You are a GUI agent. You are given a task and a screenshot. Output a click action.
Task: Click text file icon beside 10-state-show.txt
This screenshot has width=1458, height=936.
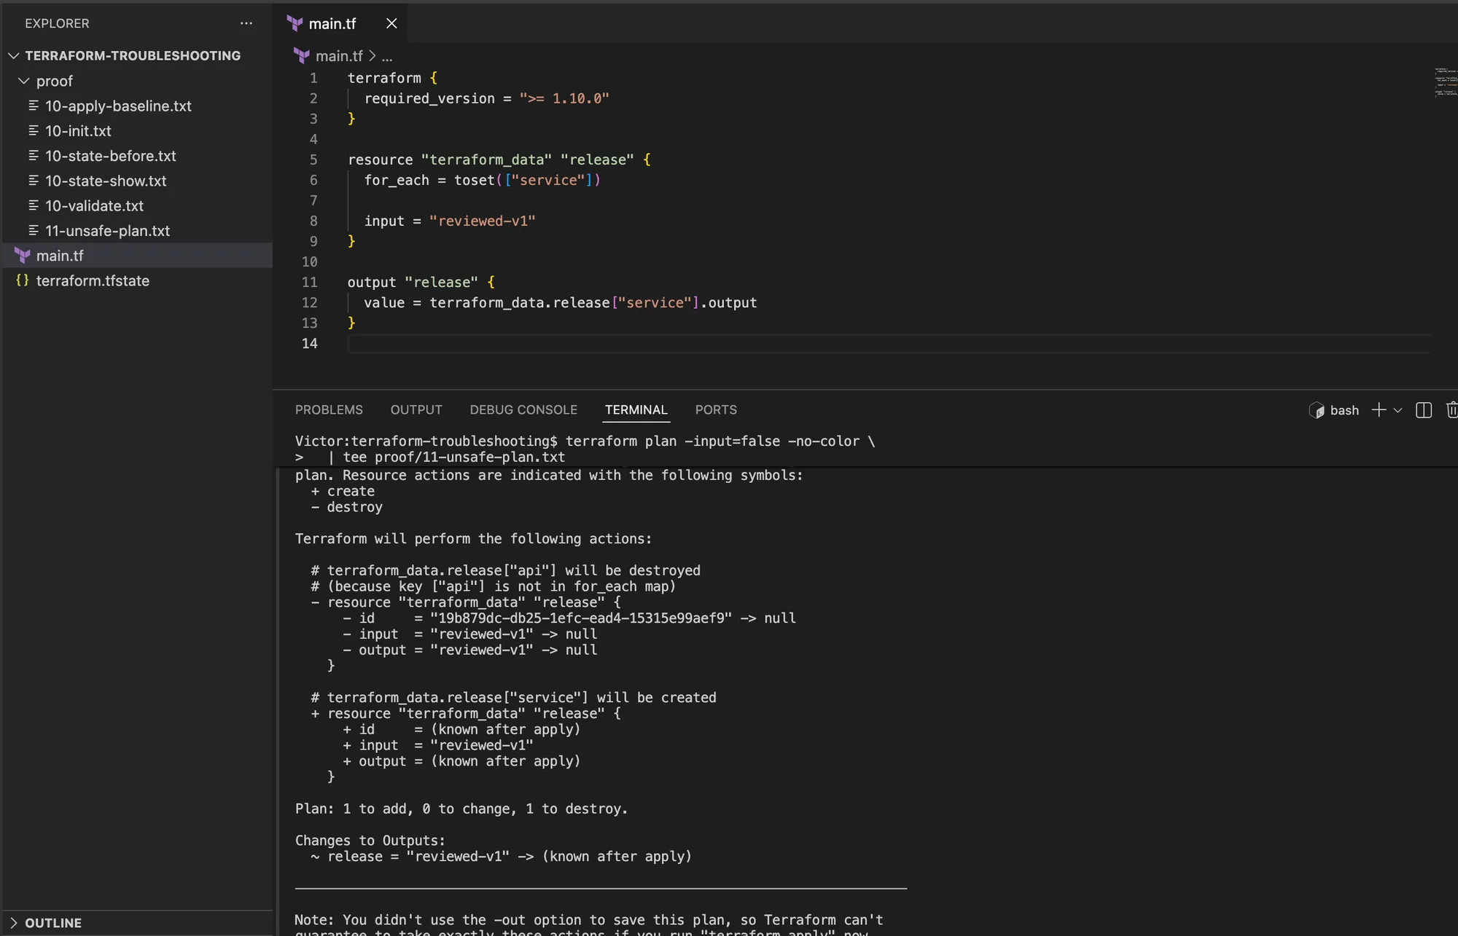pyautogui.click(x=34, y=180)
